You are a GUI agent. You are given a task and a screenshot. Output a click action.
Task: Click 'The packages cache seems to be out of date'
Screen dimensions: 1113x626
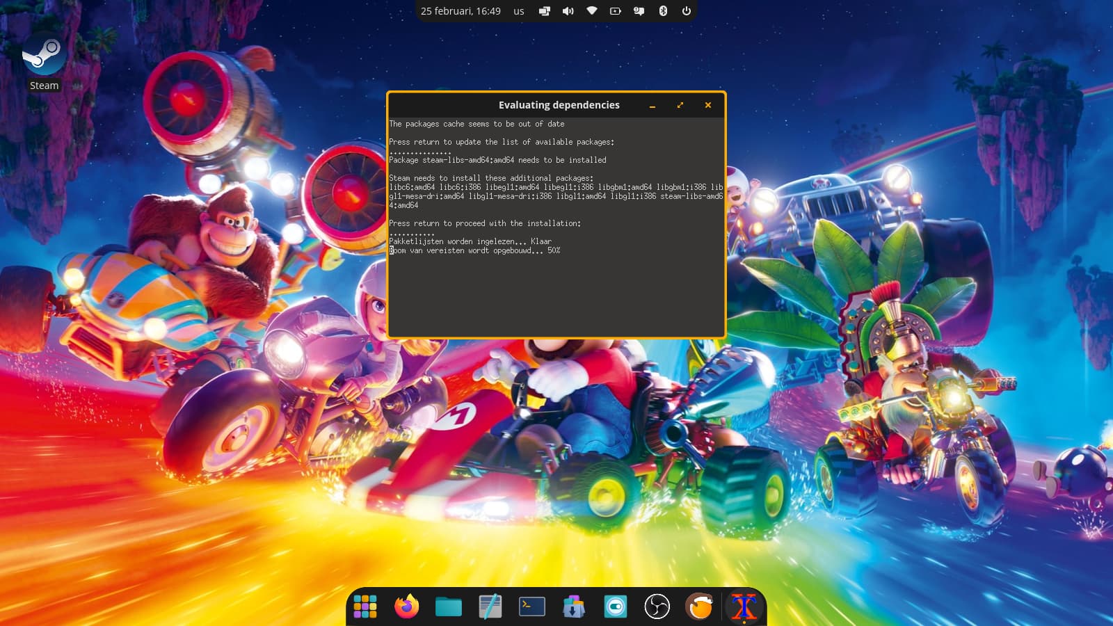point(477,124)
